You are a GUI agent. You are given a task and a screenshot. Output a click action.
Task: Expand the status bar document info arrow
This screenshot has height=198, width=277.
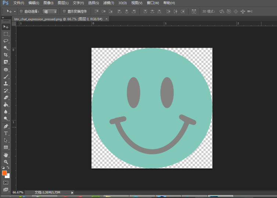72,192
